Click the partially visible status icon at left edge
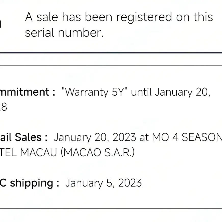Image resolution: width=222 pixels, height=222 pixels. pyautogui.click(x=1, y=24)
